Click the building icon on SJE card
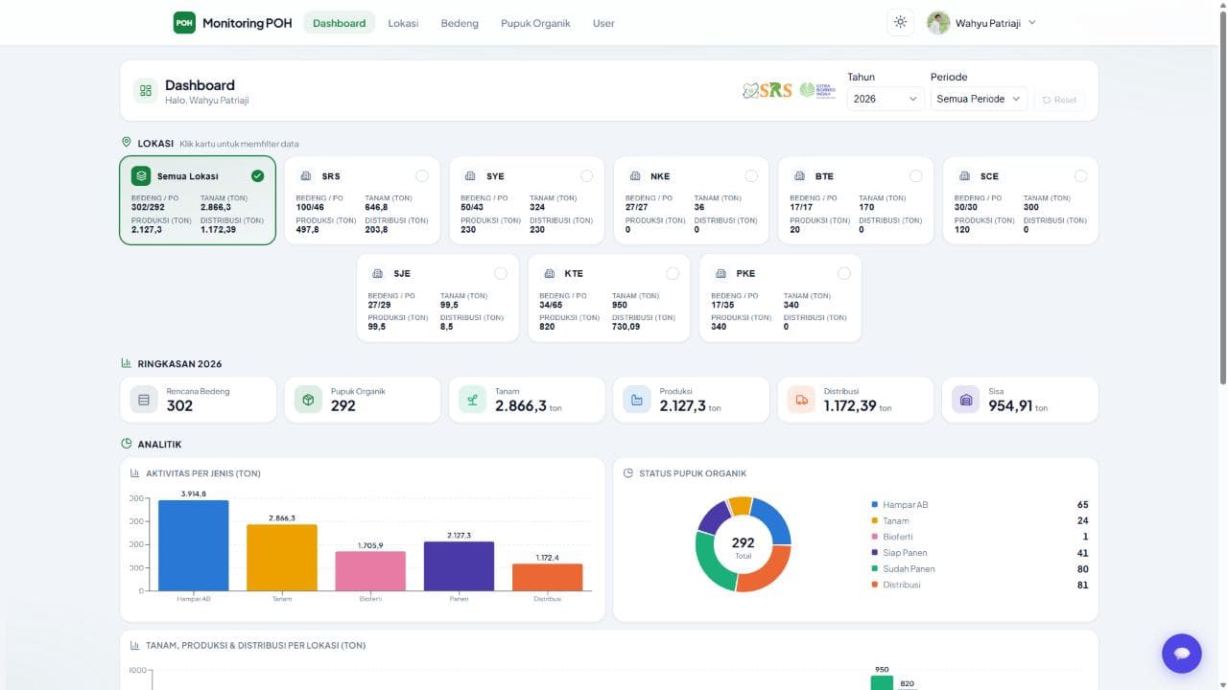The width and height of the screenshot is (1228, 690). 378,273
